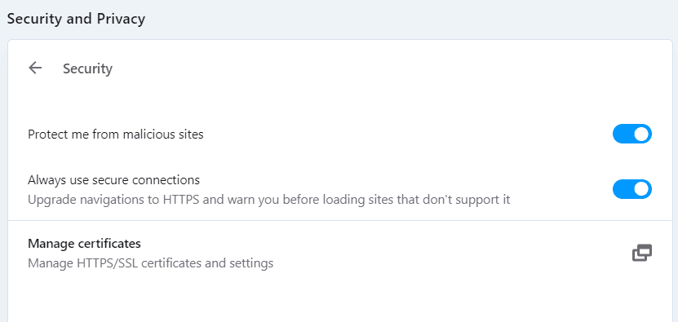678x322 pixels.
Task: Go back using the left arrow icon
Action: pos(35,68)
